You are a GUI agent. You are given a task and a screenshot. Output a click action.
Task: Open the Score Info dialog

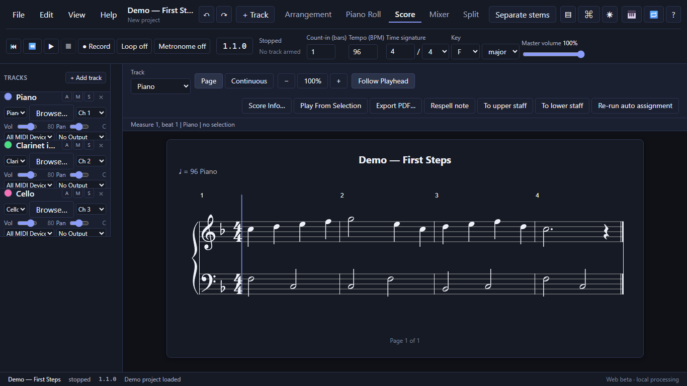click(267, 106)
